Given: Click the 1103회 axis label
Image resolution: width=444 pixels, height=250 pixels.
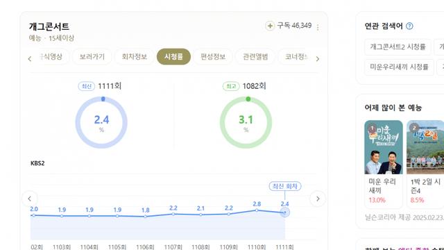Looking at the screenshot, I should click(62, 247).
